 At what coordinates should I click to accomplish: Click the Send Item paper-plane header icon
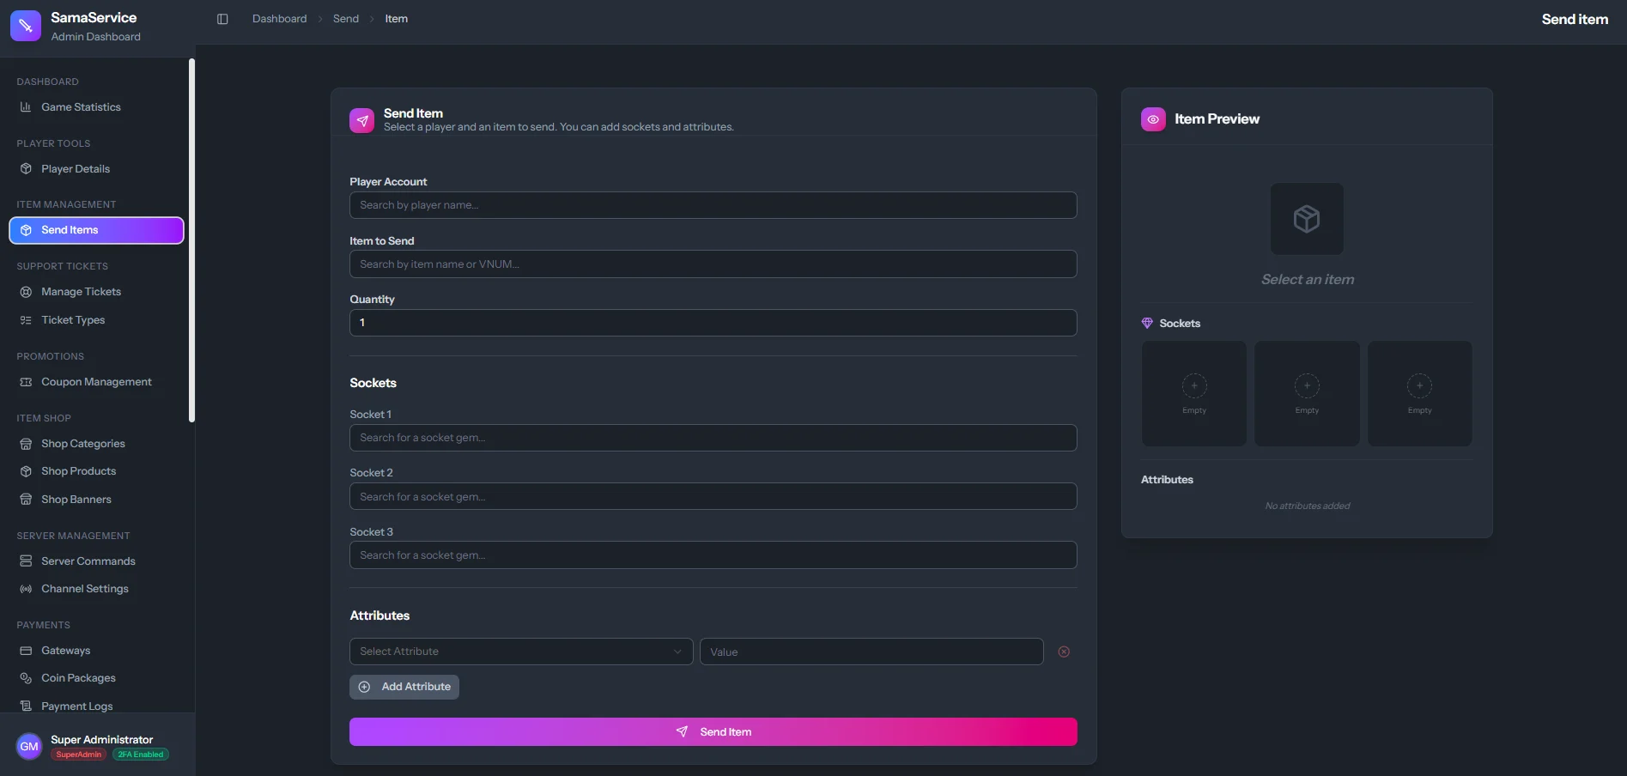pyautogui.click(x=362, y=120)
